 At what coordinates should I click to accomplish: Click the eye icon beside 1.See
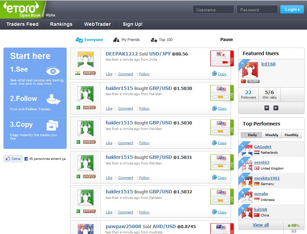coord(53,71)
